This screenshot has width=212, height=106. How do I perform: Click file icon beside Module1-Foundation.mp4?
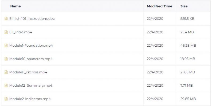coord(6,46)
